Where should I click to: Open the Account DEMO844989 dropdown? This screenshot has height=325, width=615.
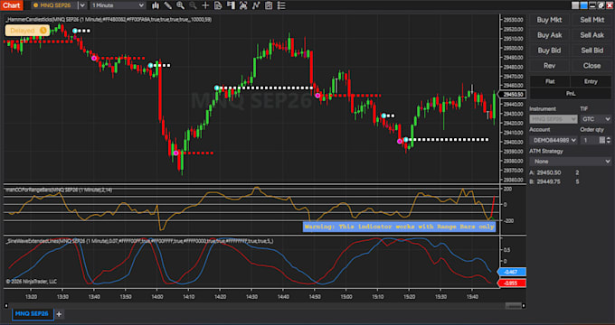[553, 140]
